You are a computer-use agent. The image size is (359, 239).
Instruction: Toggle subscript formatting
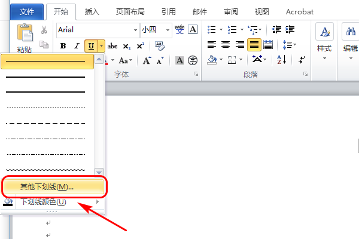pos(127,47)
